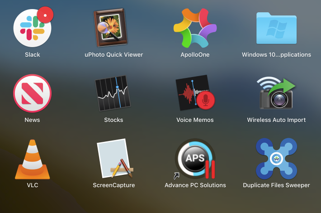Screen dimensions: 321x213
Task: Click the "Wireless Auto Import" label
Action: click(x=276, y=120)
